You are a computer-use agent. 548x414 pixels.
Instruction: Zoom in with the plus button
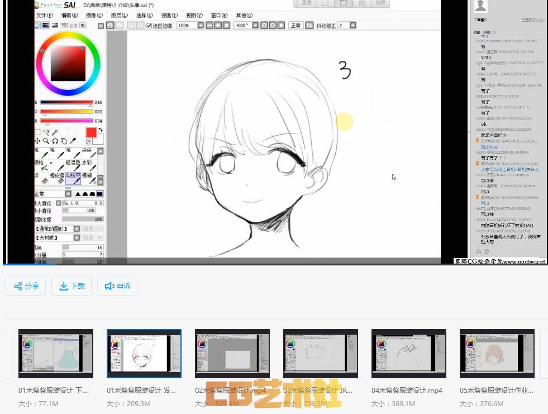(x=218, y=26)
